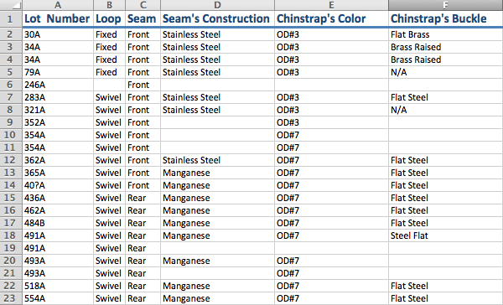Click the Chinstrap's Color header cell
This screenshot has width=503, height=305.
331,19
